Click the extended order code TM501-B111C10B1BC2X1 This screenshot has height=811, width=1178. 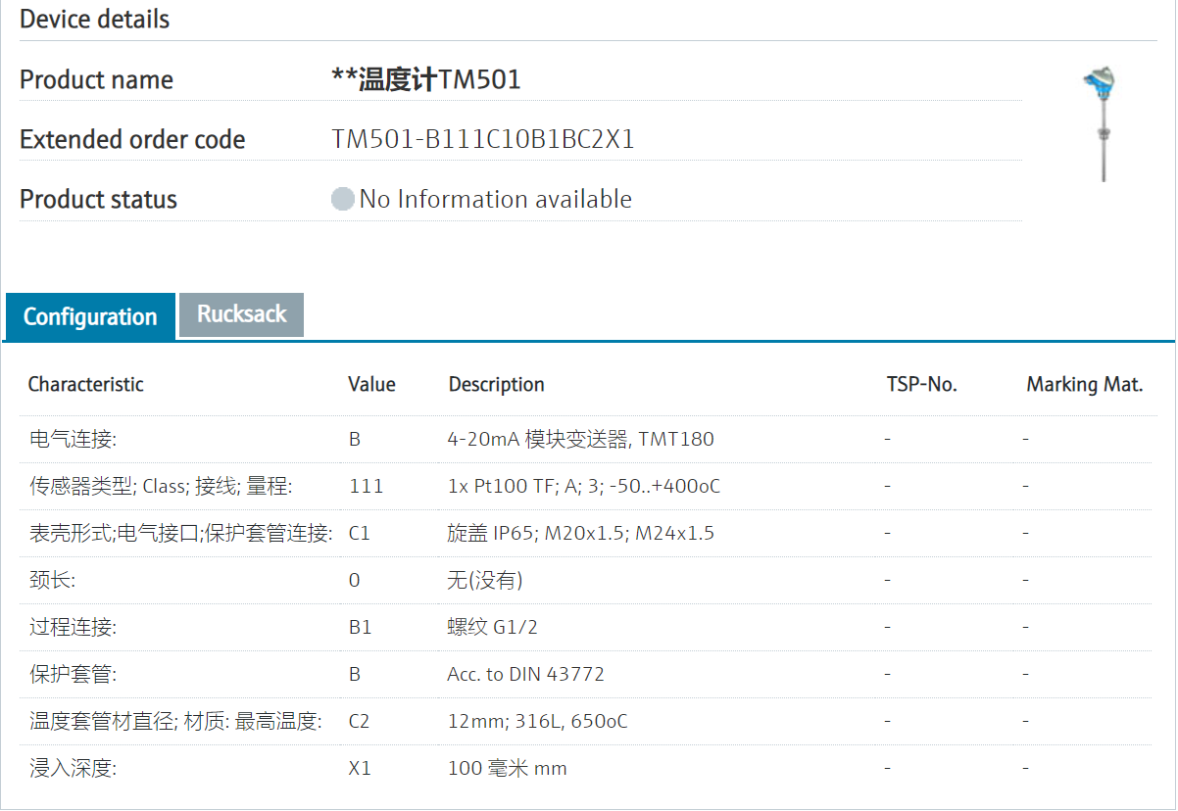tap(483, 140)
